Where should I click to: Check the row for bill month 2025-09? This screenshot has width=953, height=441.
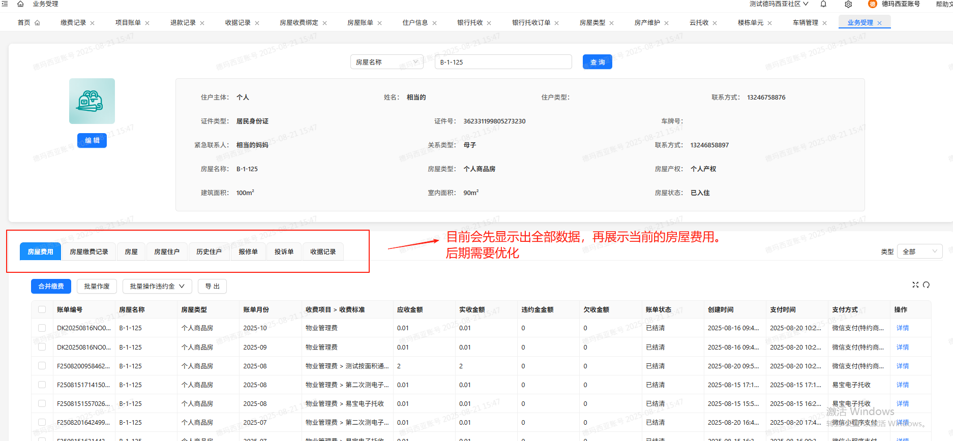tap(42, 347)
